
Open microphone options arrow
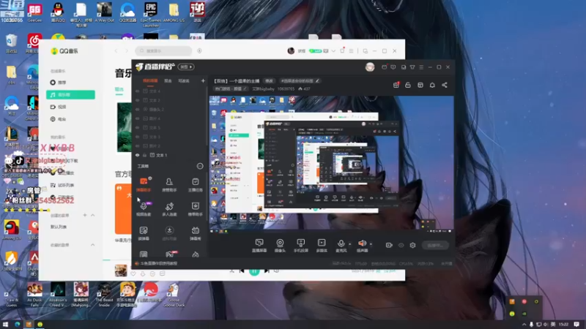(350, 244)
